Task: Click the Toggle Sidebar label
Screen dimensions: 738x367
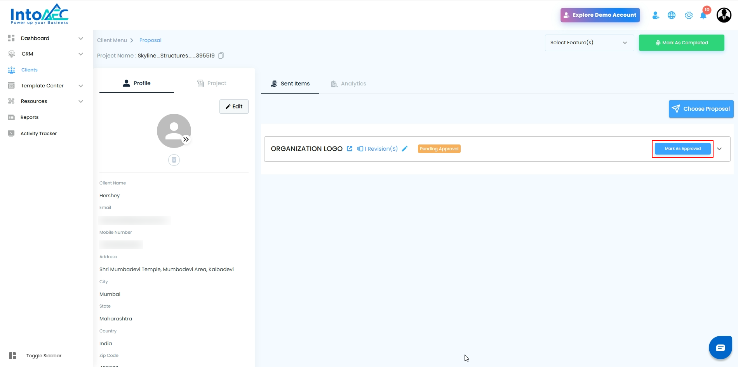Action: point(44,356)
